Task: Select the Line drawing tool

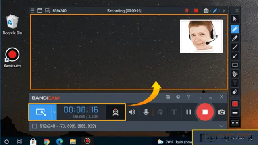Action: click(235, 47)
